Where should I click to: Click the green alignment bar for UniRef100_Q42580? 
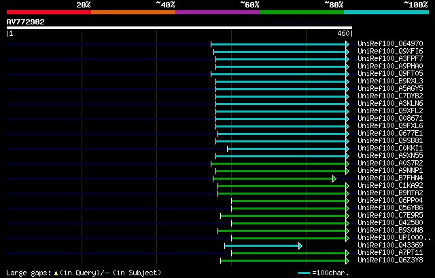pos(288,224)
